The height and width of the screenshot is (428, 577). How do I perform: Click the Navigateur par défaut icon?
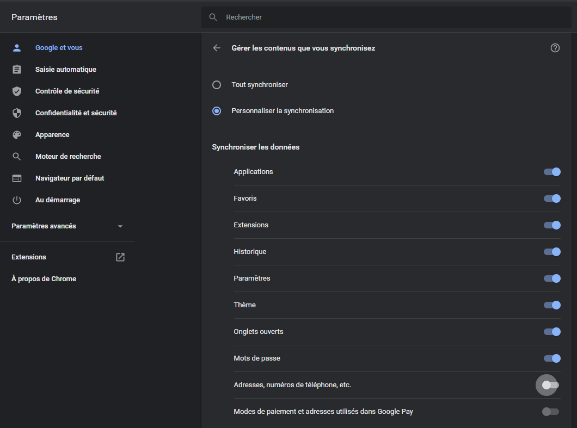pos(17,178)
